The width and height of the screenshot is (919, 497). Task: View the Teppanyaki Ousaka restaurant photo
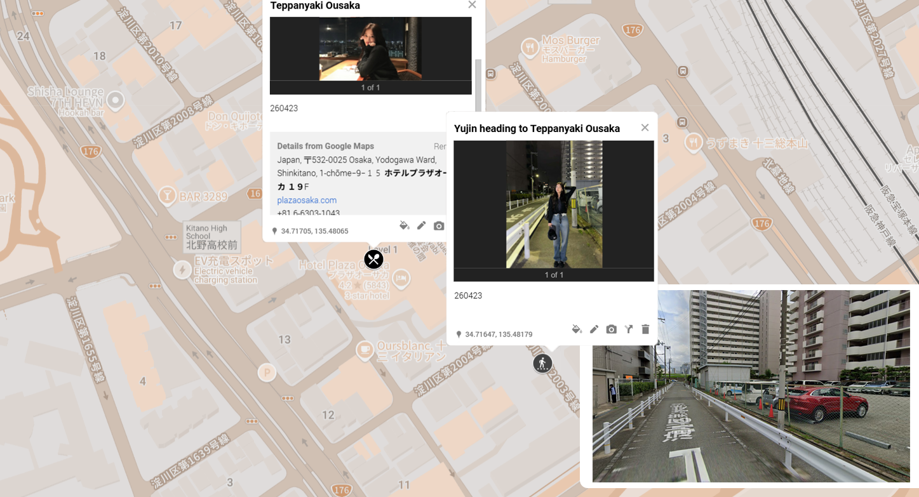[x=370, y=49]
